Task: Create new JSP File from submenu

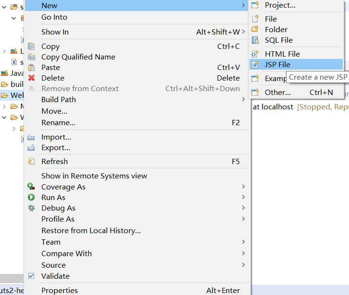Action: point(296,64)
